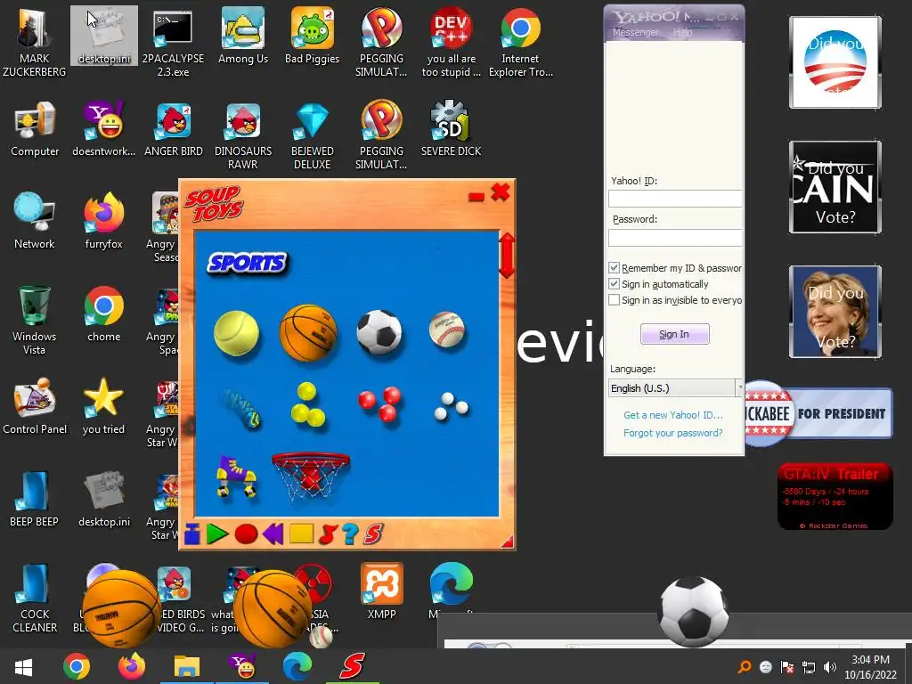Viewport: 912px width, 684px height.
Task: Click the Sign In button
Action: tap(674, 334)
